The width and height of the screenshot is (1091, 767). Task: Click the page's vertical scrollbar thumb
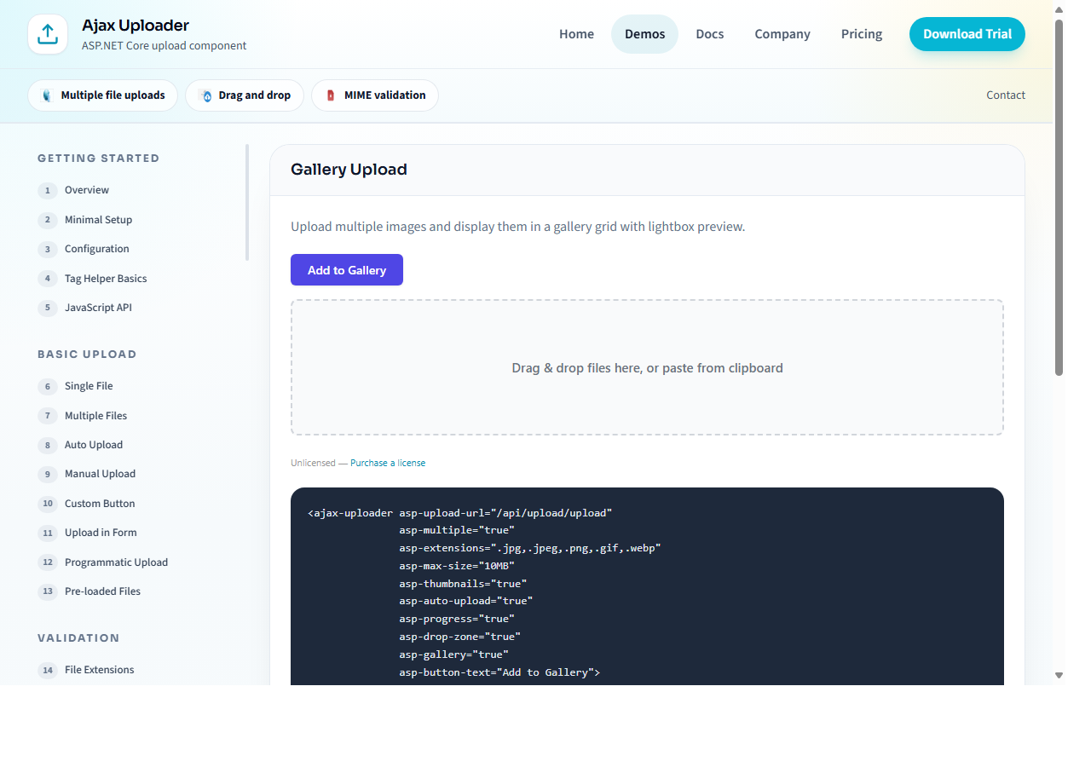pyautogui.click(x=1059, y=197)
